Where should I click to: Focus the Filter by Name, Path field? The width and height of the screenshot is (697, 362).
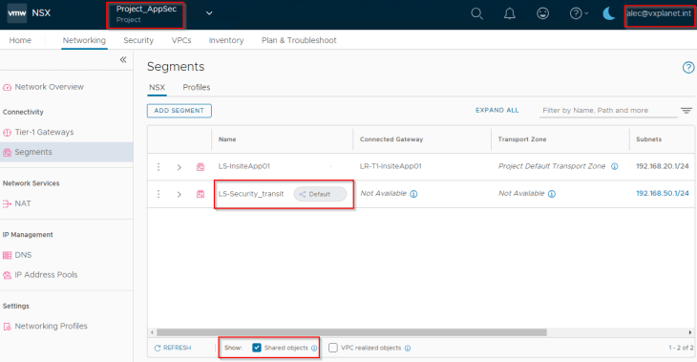607,110
